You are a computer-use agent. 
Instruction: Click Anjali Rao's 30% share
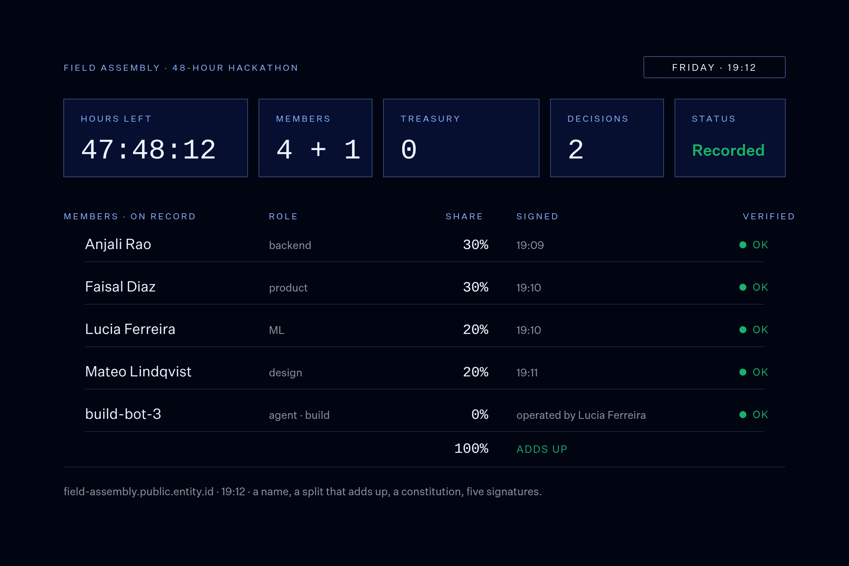[x=476, y=245]
